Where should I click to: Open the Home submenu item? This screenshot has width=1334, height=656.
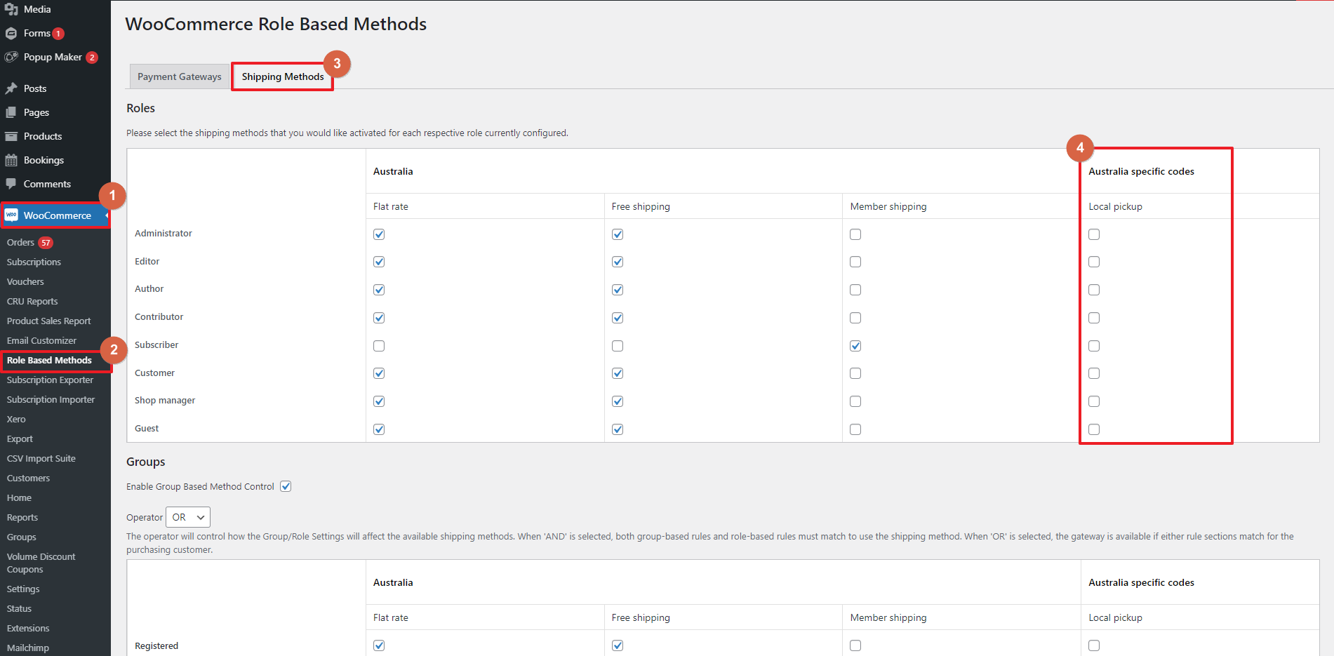point(19,497)
